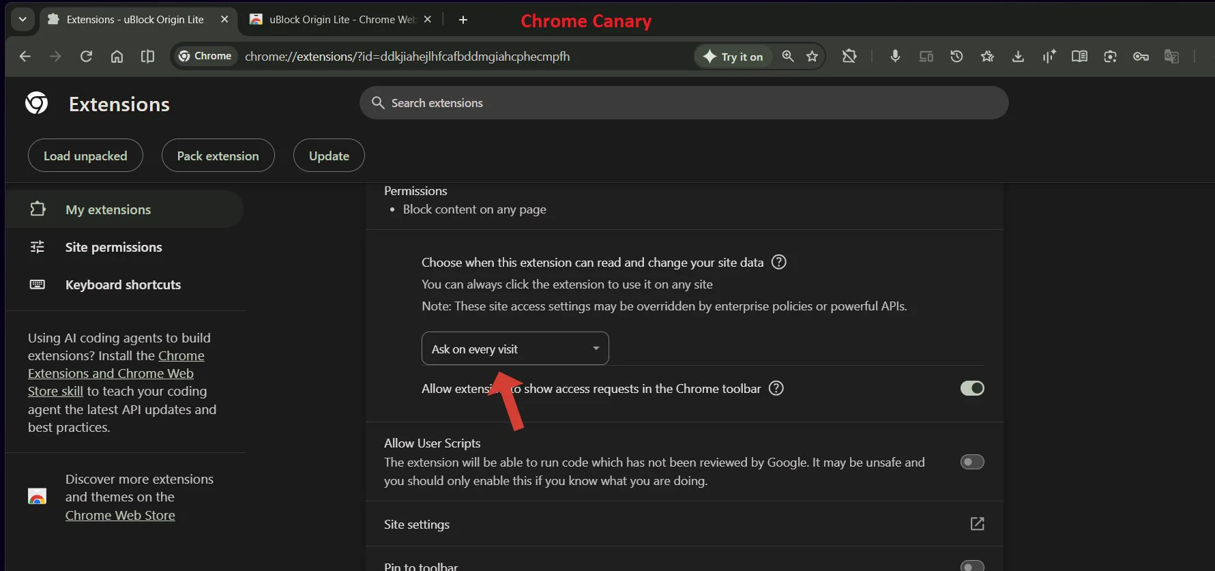The height and width of the screenshot is (571, 1215).
Task: Click the Chrome logo beside Extensions title
Action: tap(37, 103)
